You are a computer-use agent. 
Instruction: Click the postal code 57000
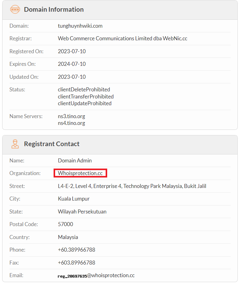coord(65,224)
